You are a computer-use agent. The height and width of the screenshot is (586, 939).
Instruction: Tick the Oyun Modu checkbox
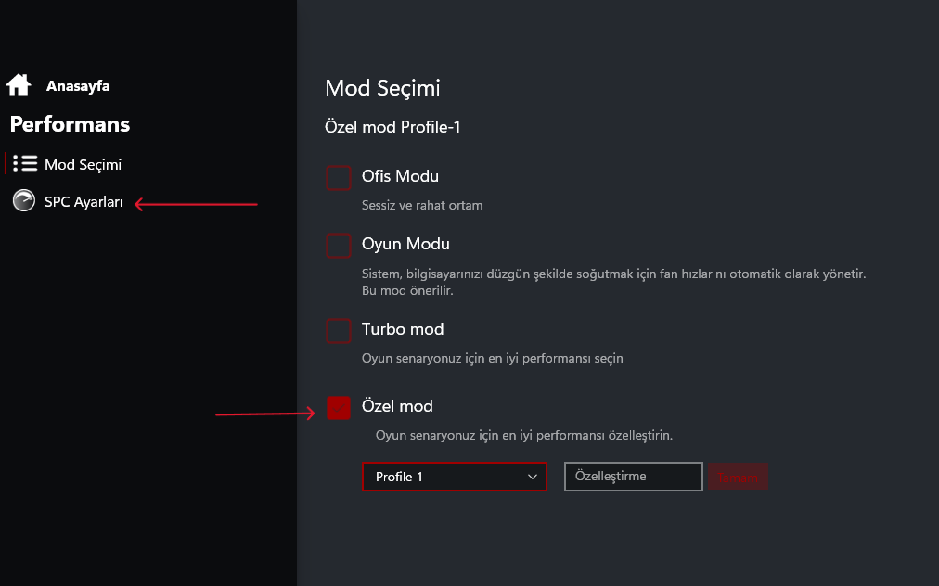point(339,246)
